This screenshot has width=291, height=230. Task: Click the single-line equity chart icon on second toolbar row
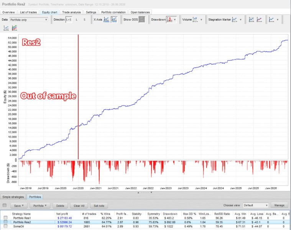pos(6,28)
